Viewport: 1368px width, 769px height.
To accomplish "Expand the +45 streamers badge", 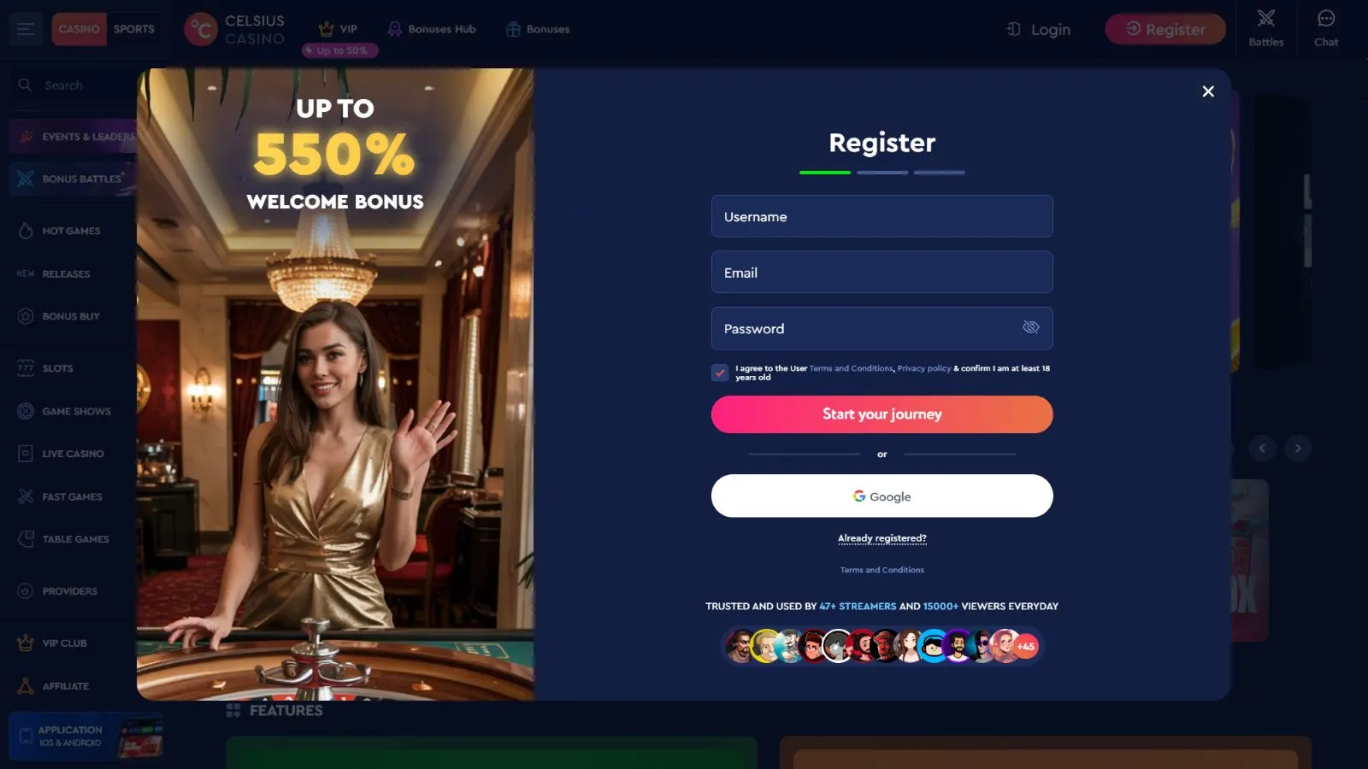I will pyautogui.click(x=1026, y=647).
